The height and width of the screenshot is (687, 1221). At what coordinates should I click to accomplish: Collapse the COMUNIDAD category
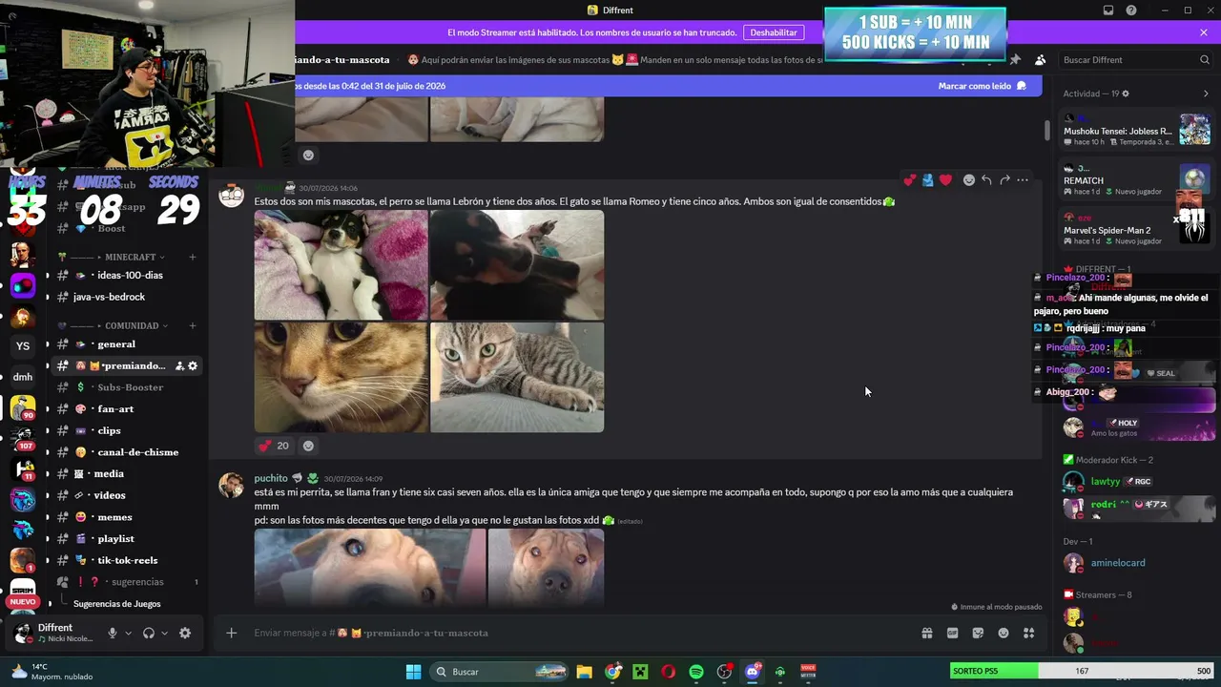[x=132, y=325]
